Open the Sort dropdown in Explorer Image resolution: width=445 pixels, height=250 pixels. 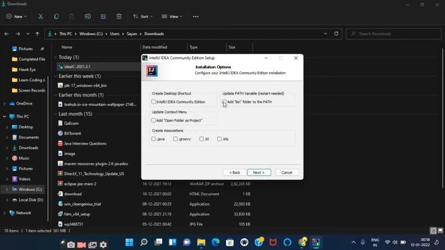click(143, 17)
